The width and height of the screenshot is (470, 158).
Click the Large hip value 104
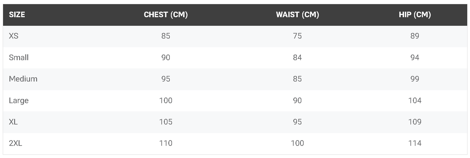click(415, 101)
